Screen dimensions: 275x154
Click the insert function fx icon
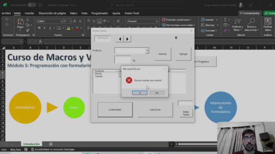point(40,41)
